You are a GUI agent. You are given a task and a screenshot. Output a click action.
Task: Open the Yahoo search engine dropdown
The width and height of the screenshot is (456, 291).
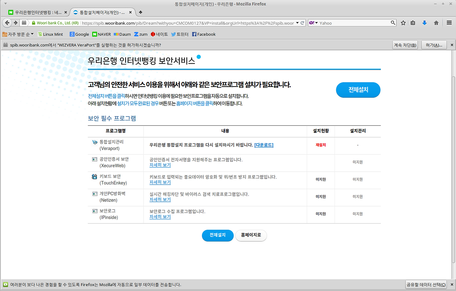coord(313,23)
